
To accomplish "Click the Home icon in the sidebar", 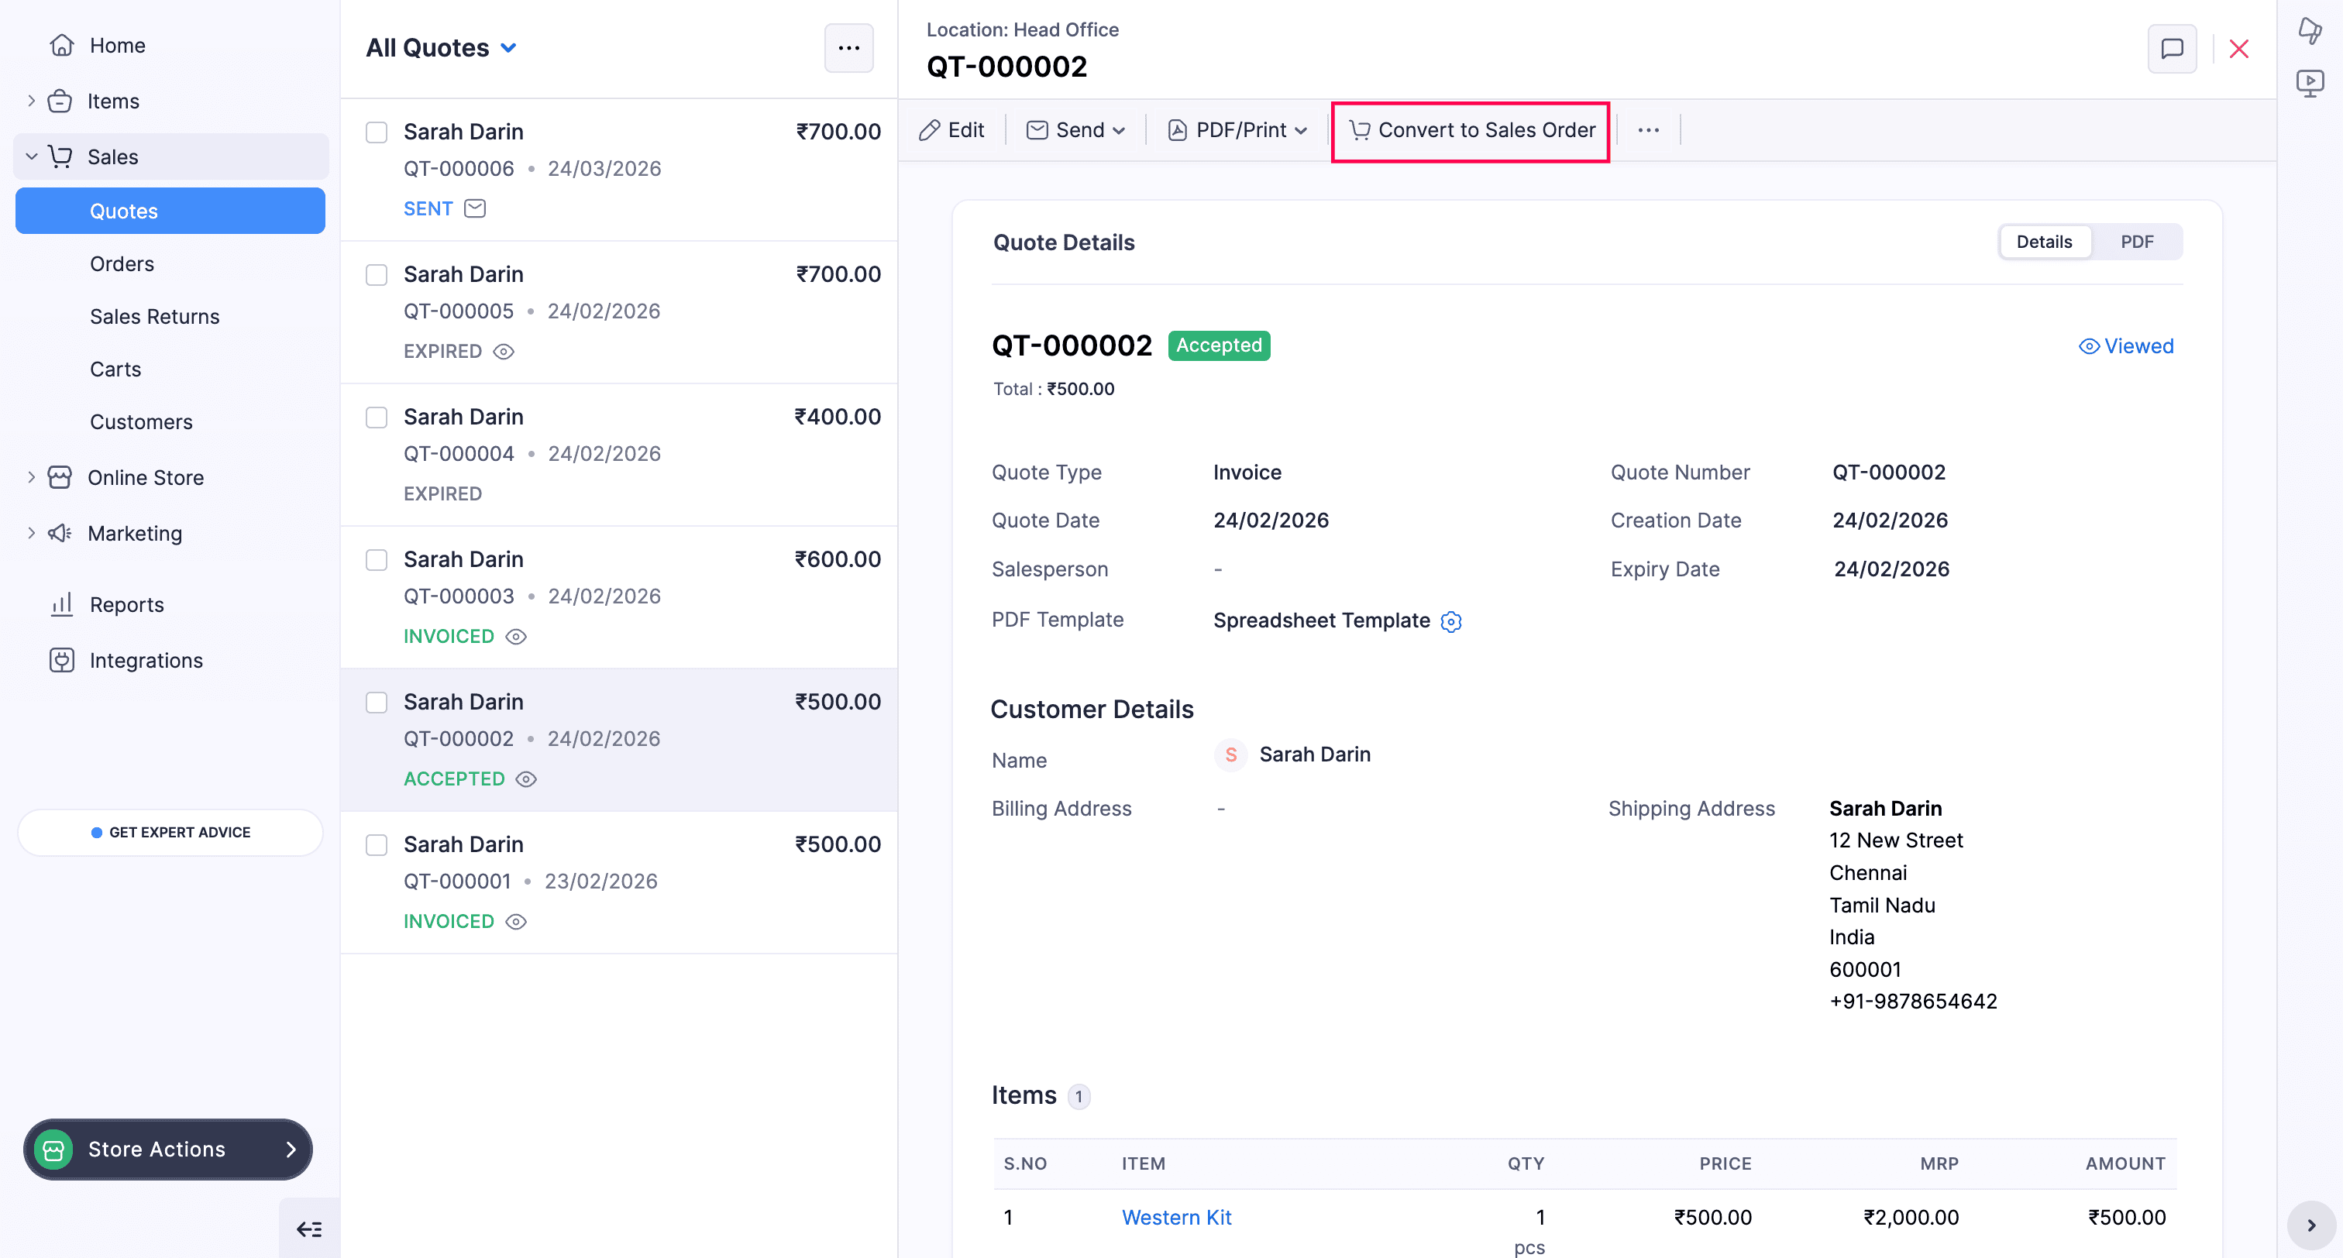I will [x=61, y=43].
